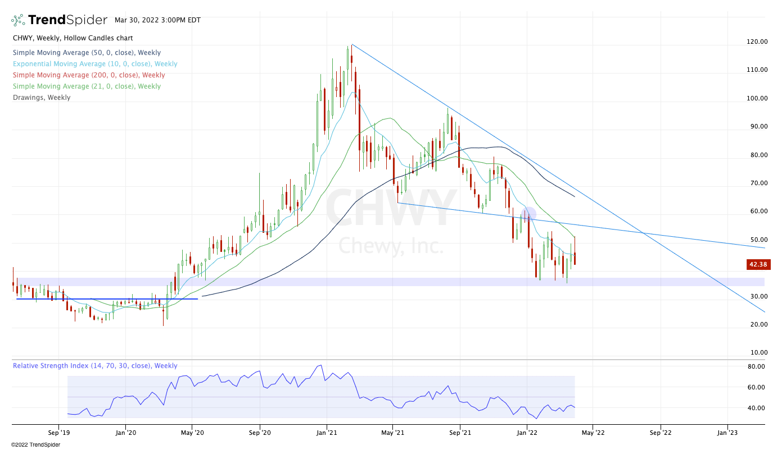Click the 70.00 price axis label
Screen dimensions: 782x450
tap(759, 183)
